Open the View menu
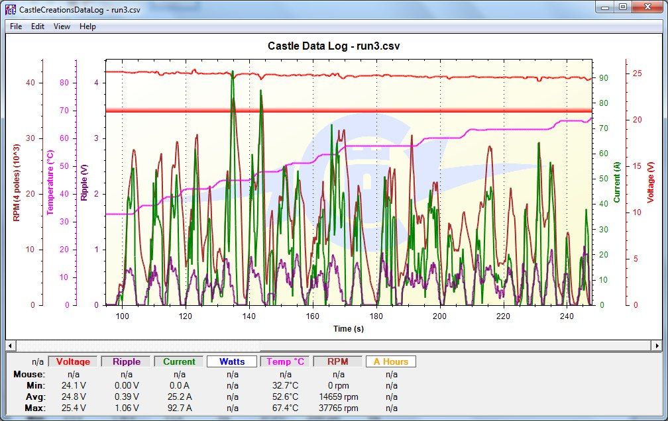This screenshot has height=421, width=668. pos(62,26)
